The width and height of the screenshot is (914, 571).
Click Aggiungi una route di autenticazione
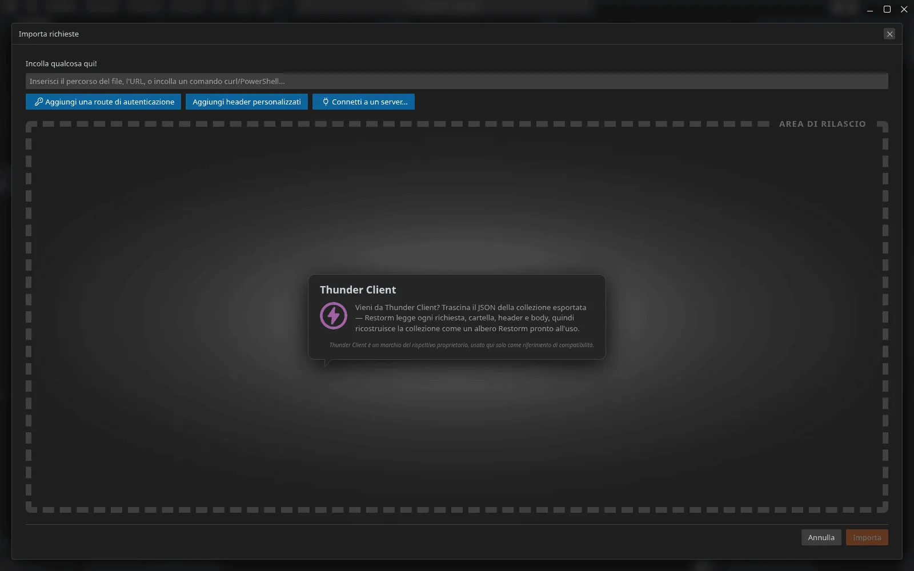103,102
